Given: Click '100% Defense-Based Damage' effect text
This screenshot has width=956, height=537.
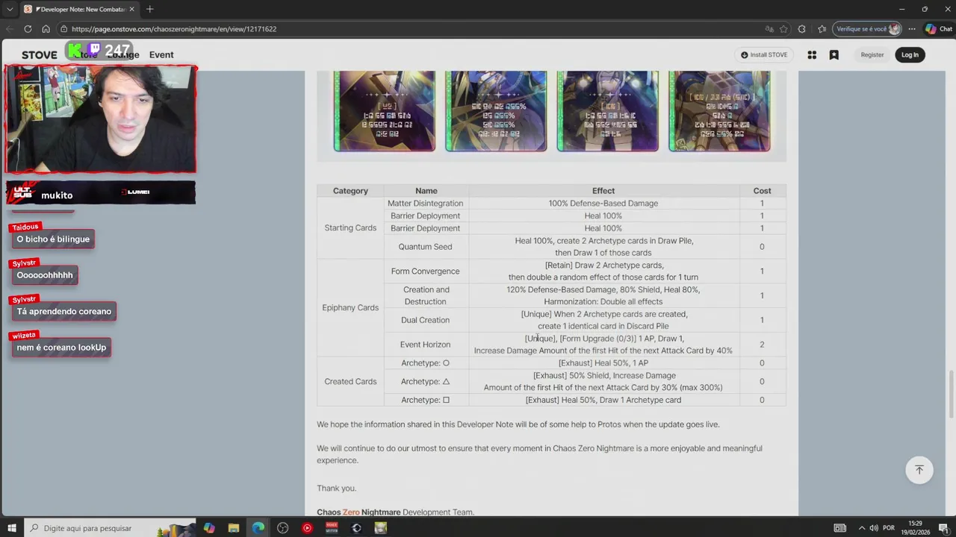Looking at the screenshot, I should point(603,203).
